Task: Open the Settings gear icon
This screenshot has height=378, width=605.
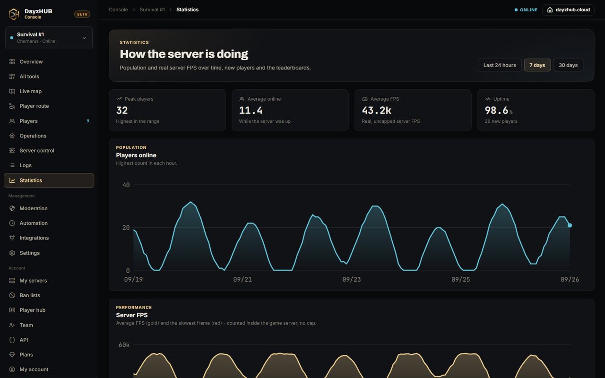Action: (12, 253)
